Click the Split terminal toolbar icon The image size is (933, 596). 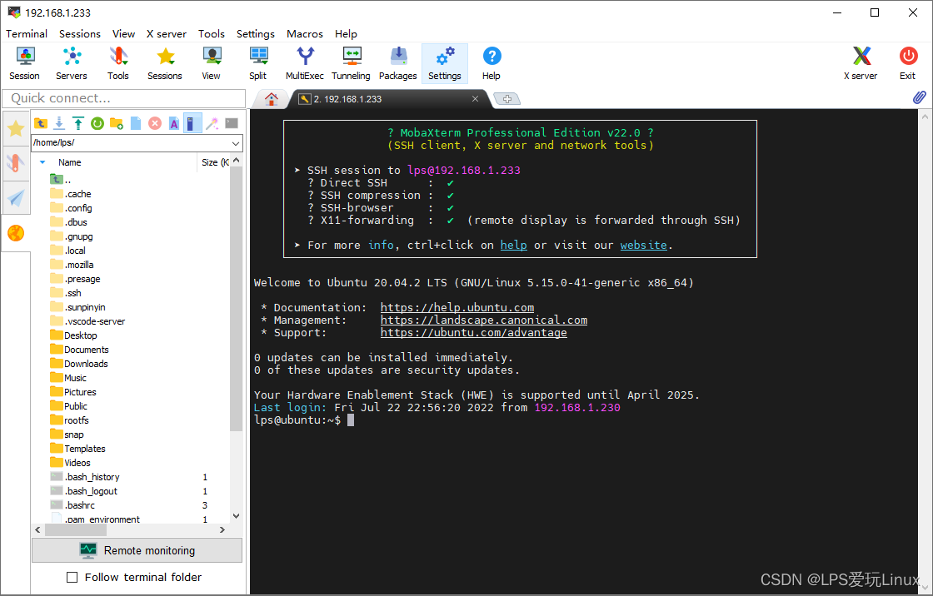[257, 63]
